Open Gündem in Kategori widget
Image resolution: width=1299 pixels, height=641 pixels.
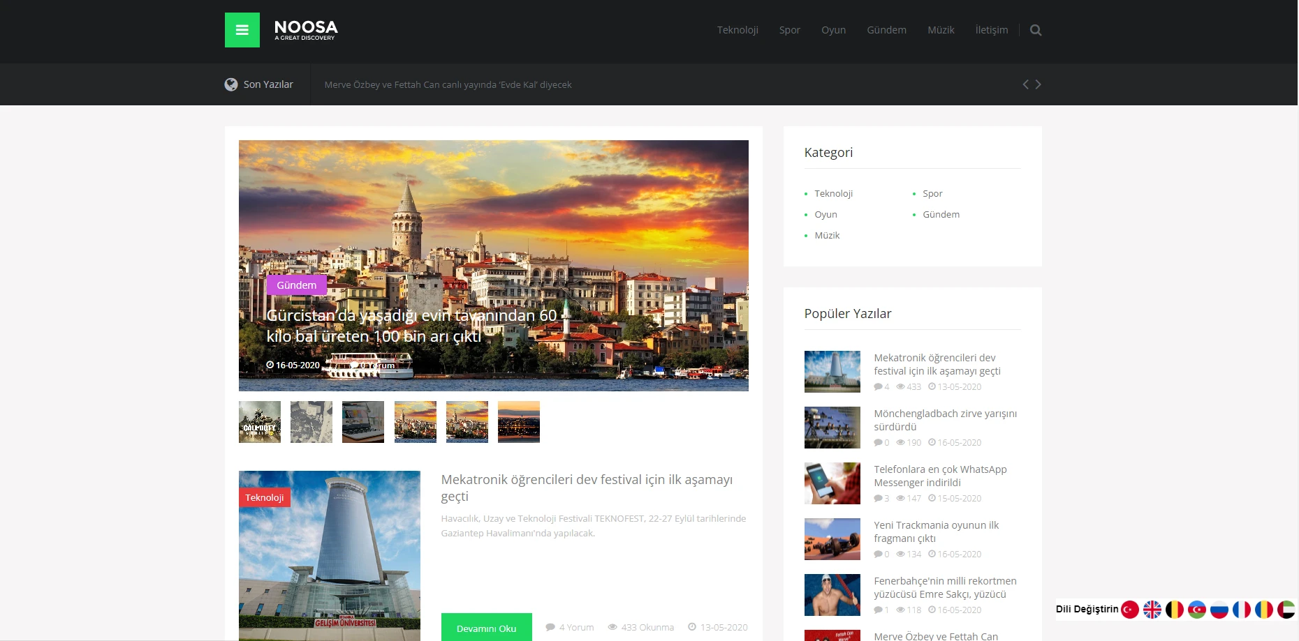click(941, 214)
